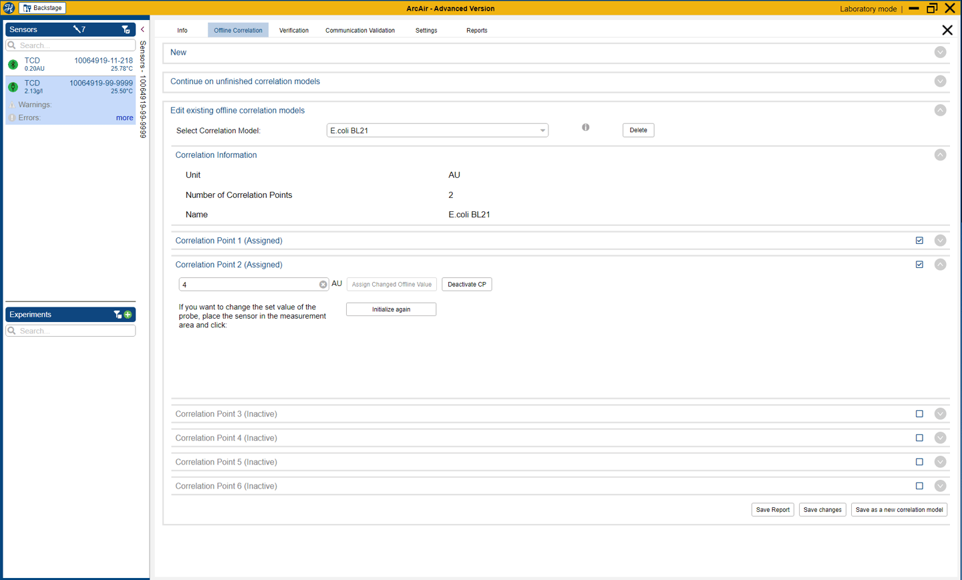Click the Laboratory mode label
The image size is (962, 580).
[868, 9]
